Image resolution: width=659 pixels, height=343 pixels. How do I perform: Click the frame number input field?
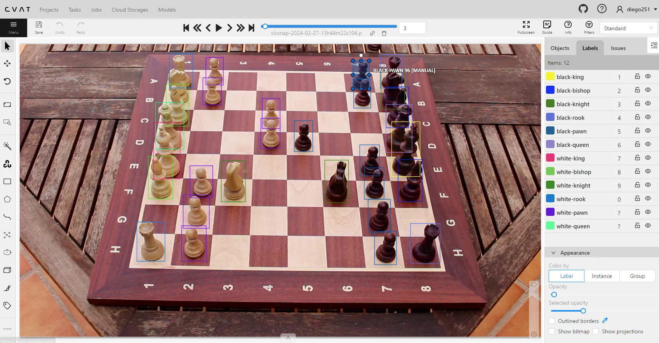click(412, 28)
